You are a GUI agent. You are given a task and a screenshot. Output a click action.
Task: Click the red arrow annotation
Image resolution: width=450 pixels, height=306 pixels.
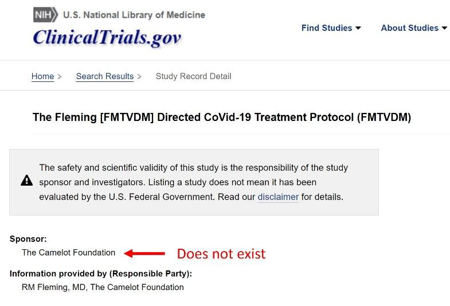tap(145, 253)
